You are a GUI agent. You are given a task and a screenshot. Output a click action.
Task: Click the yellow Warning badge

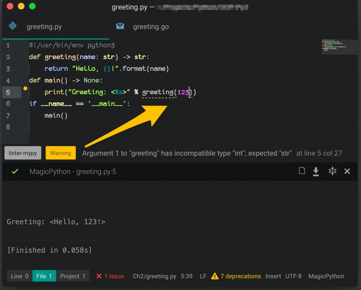click(x=61, y=153)
